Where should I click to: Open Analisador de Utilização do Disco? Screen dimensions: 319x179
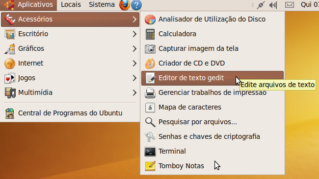(x=213, y=19)
